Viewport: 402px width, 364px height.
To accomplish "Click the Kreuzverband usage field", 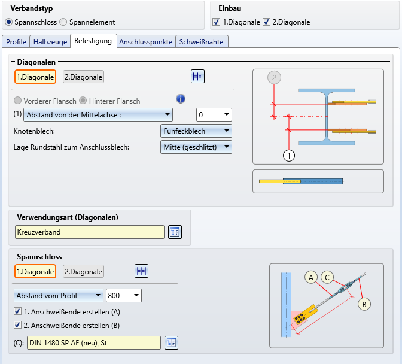I will click(89, 232).
